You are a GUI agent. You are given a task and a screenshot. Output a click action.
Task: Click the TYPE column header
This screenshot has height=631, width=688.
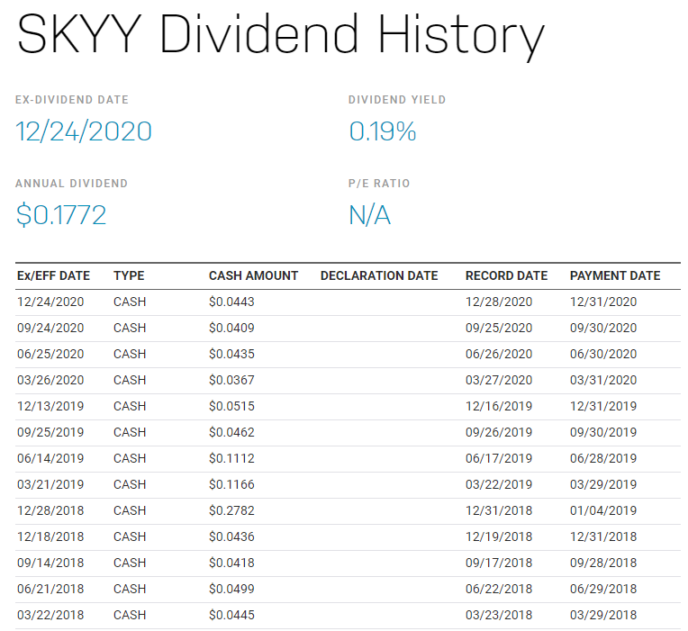click(129, 275)
